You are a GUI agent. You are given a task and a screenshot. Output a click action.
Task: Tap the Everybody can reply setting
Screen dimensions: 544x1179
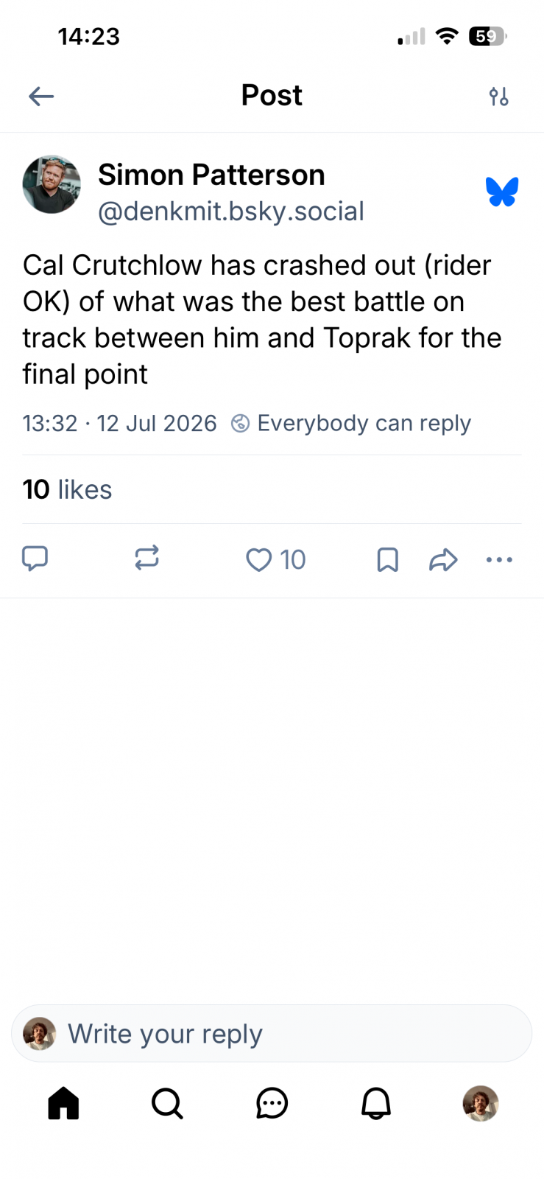click(x=351, y=424)
